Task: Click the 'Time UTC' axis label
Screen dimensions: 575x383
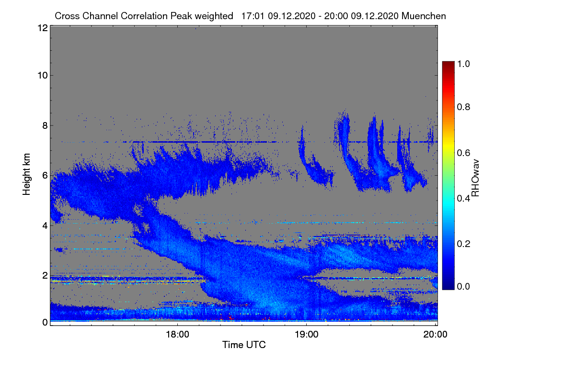Action: [244, 345]
